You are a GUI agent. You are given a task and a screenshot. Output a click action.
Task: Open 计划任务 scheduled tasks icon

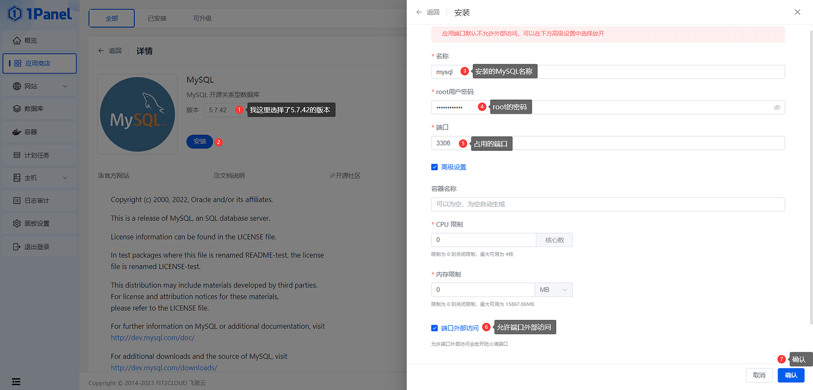[16, 155]
